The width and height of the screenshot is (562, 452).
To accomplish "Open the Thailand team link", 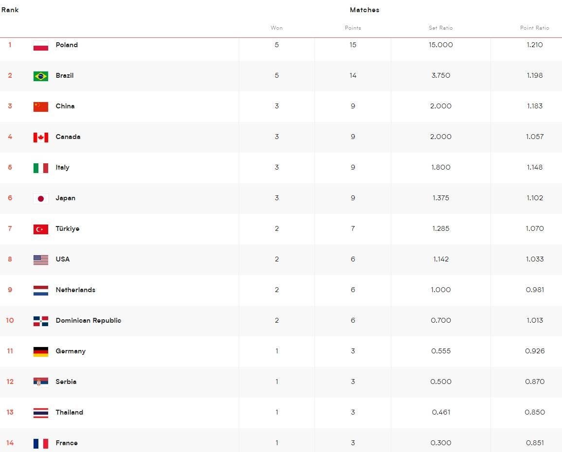I will 69,413.
